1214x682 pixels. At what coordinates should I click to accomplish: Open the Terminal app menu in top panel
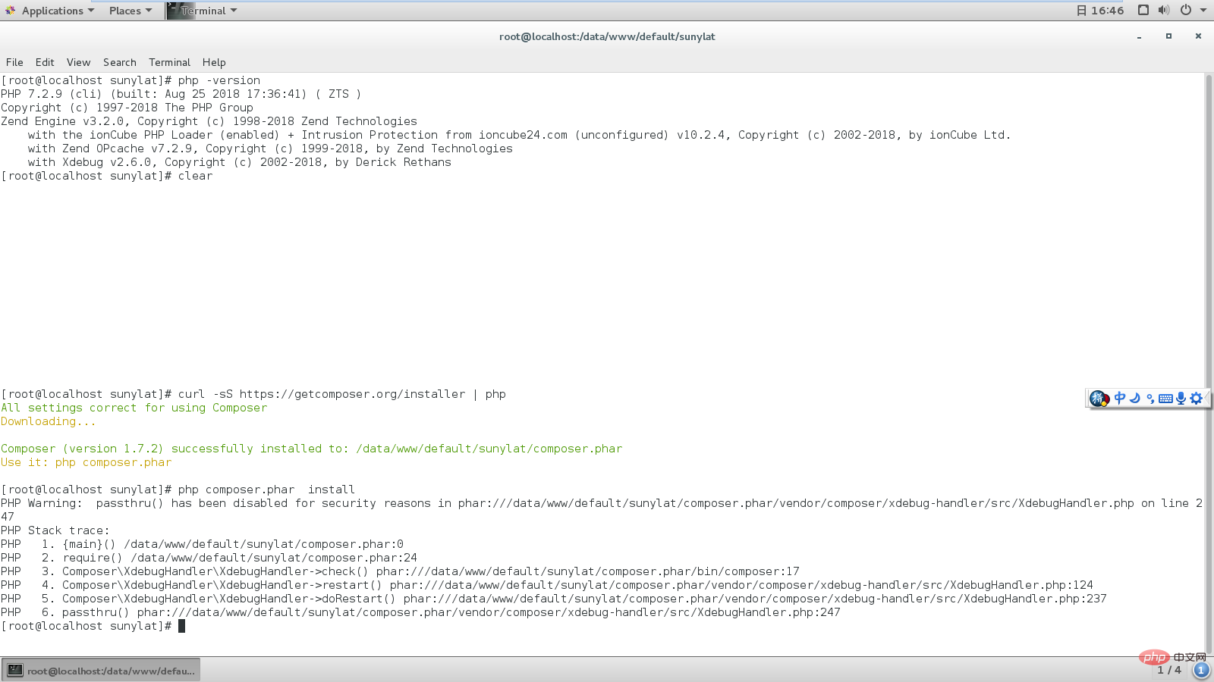point(202,11)
